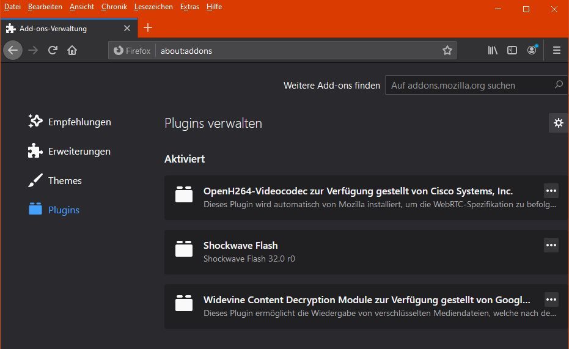Image resolution: width=569 pixels, height=349 pixels.
Task: Click the OpenH264 plugin block icon
Action: pyautogui.click(x=184, y=194)
